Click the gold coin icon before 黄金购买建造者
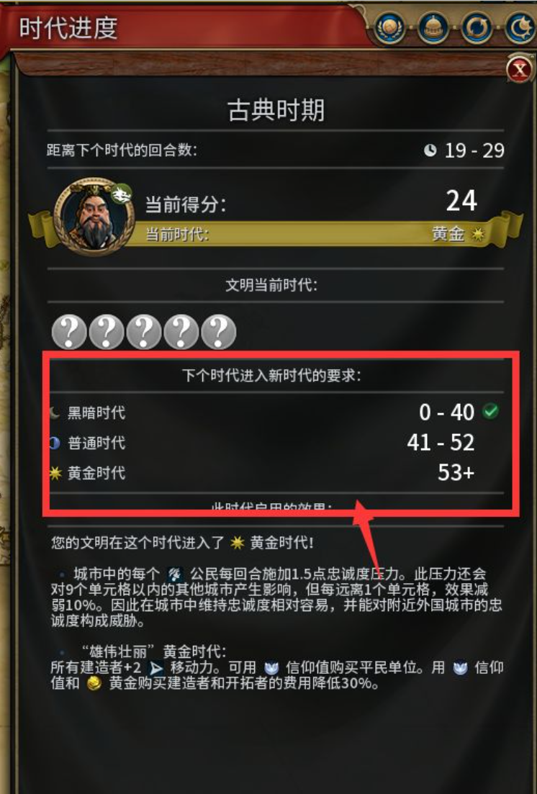537x794 pixels. click(95, 684)
